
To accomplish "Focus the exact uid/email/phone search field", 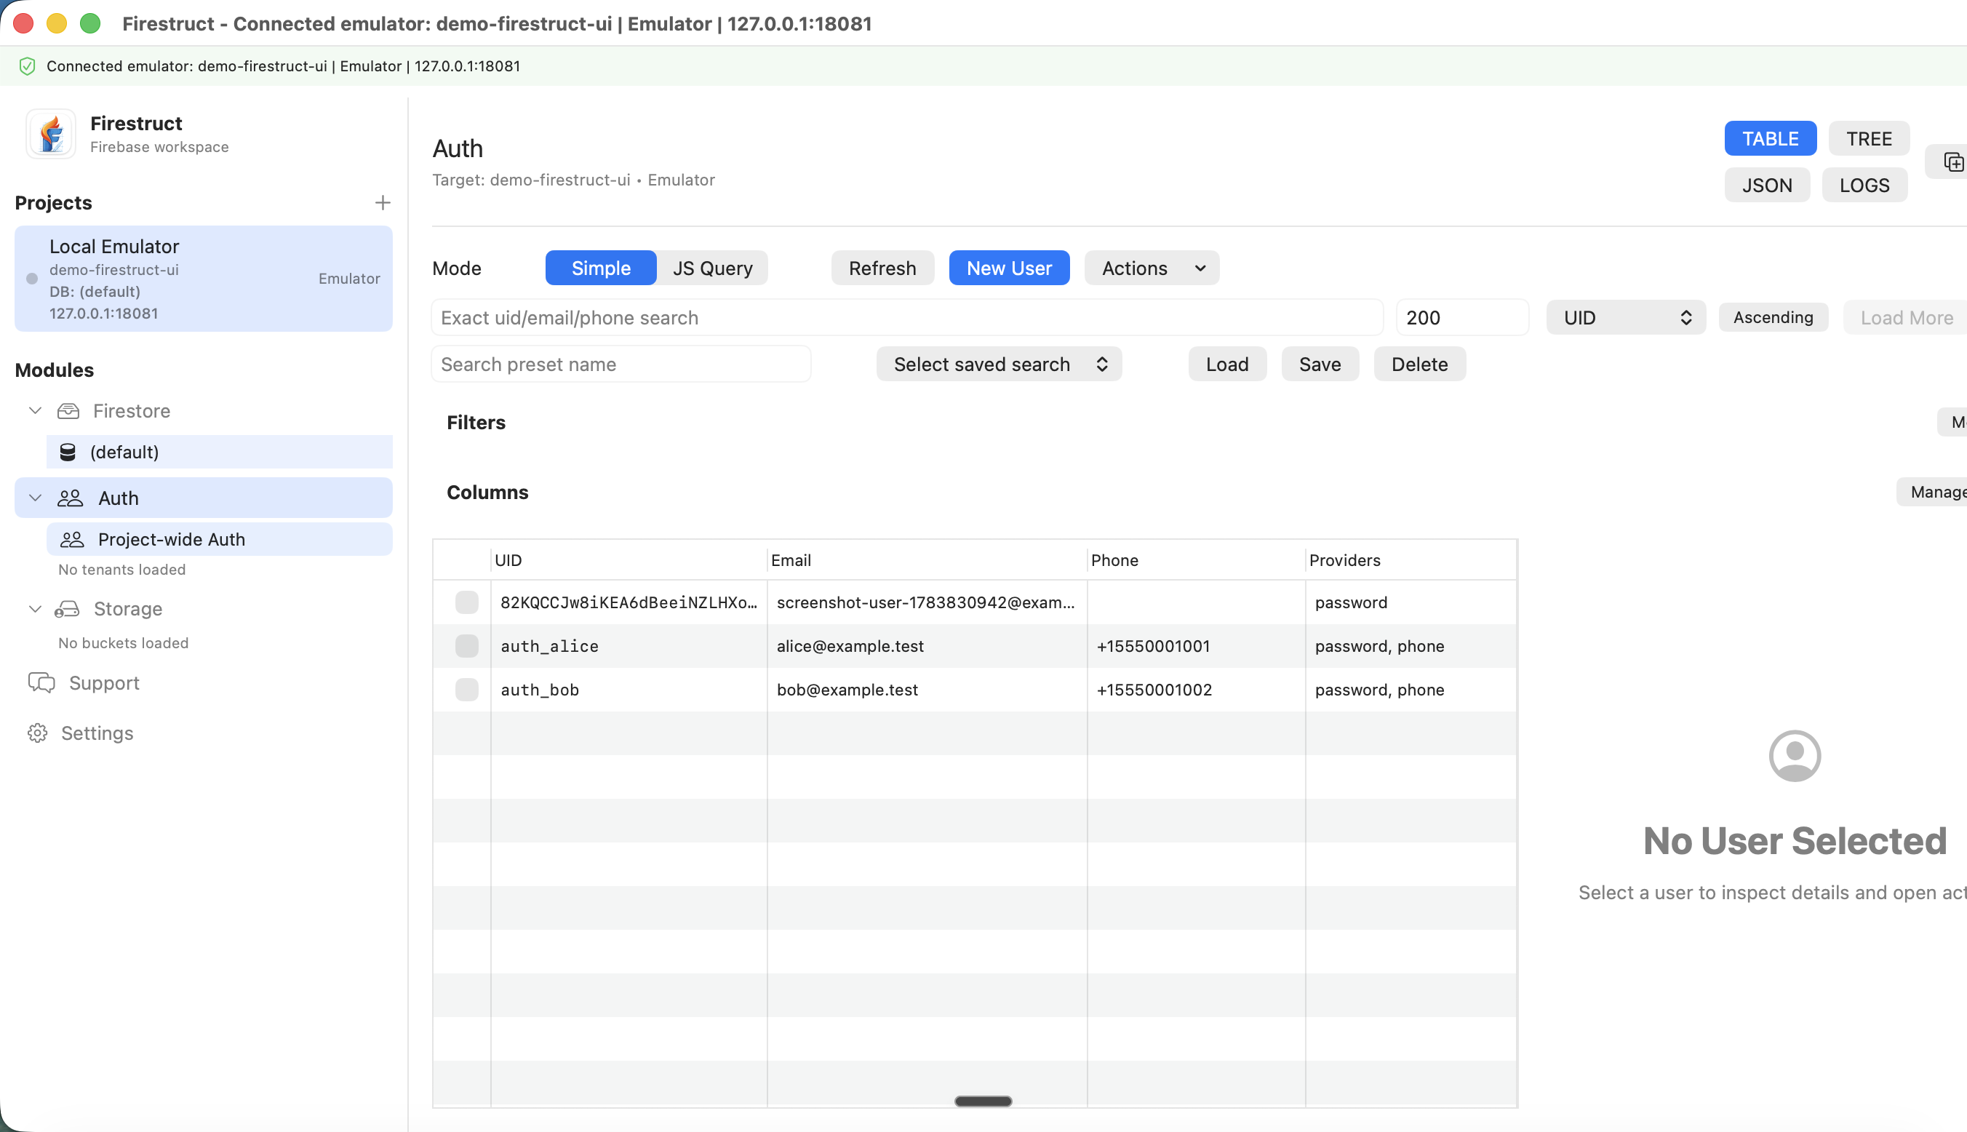I will pos(907,317).
